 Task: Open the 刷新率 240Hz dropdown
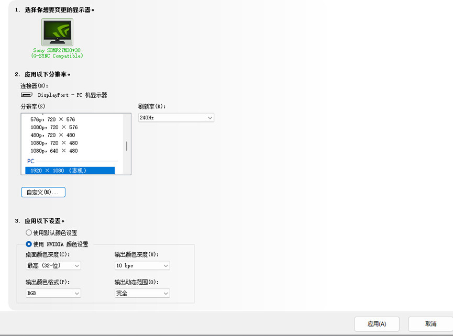[x=176, y=117]
